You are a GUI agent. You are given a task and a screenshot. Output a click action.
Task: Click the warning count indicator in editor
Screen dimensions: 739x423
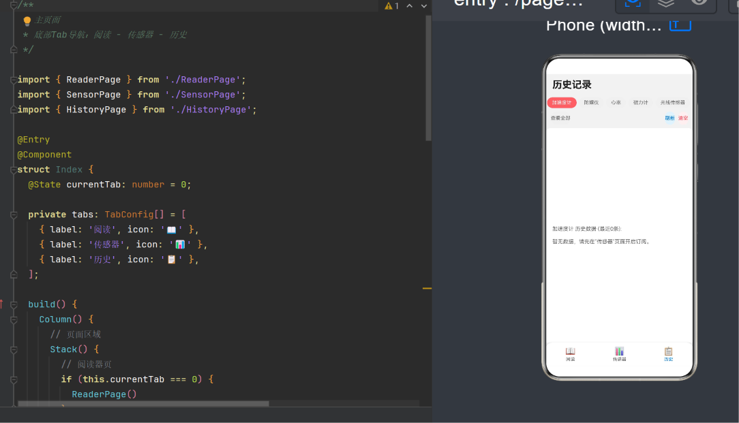click(x=391, y=5)
